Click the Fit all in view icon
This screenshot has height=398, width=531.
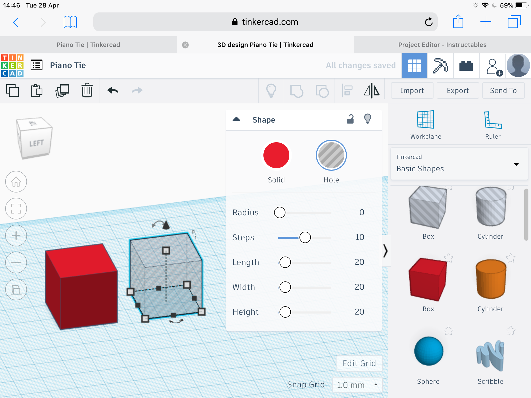(16, 209)
